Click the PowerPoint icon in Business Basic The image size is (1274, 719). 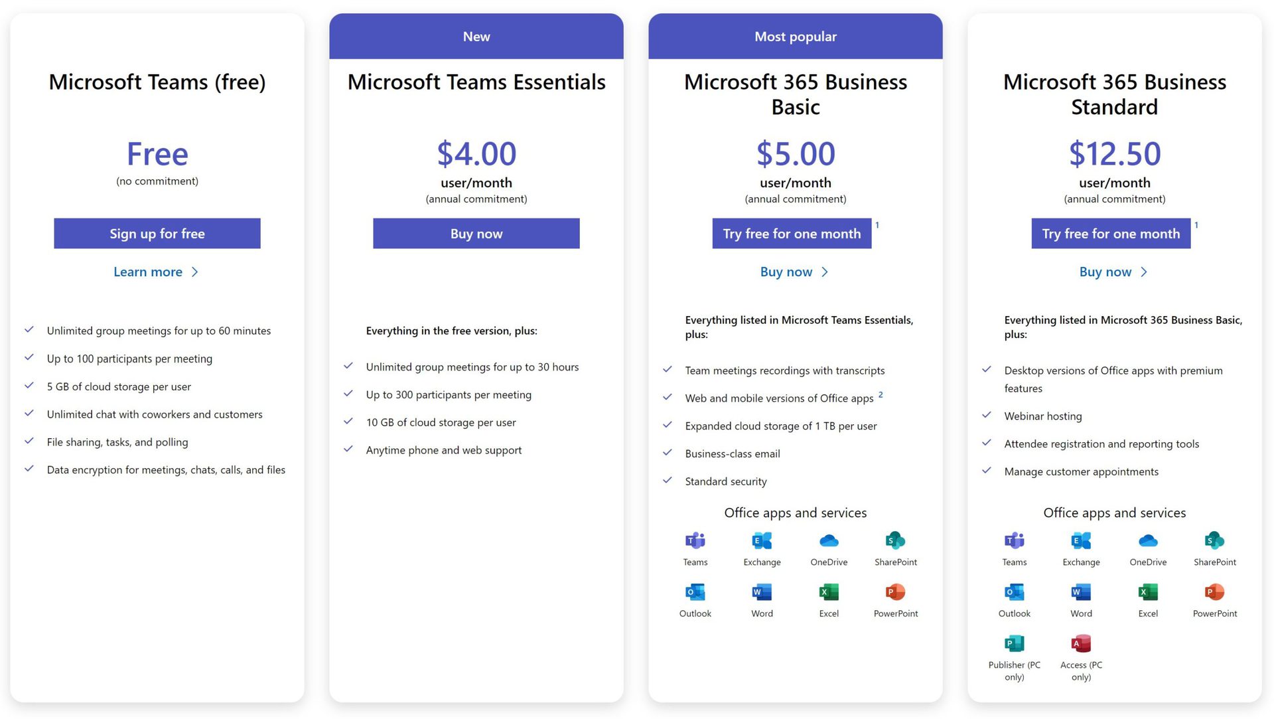[x=897, y=592]
